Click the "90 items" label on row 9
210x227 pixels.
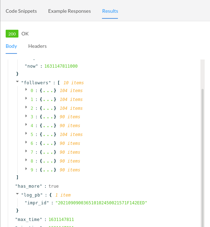click(x=70, y=170)
